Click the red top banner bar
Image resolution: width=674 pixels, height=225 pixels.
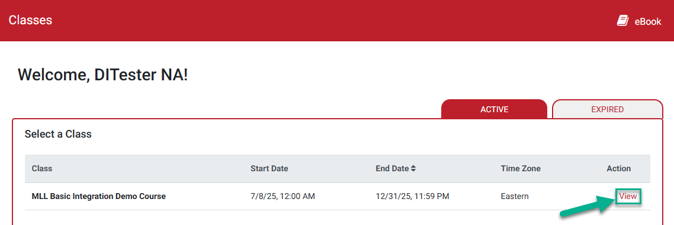pyautogui.click(x=337, y=21)
